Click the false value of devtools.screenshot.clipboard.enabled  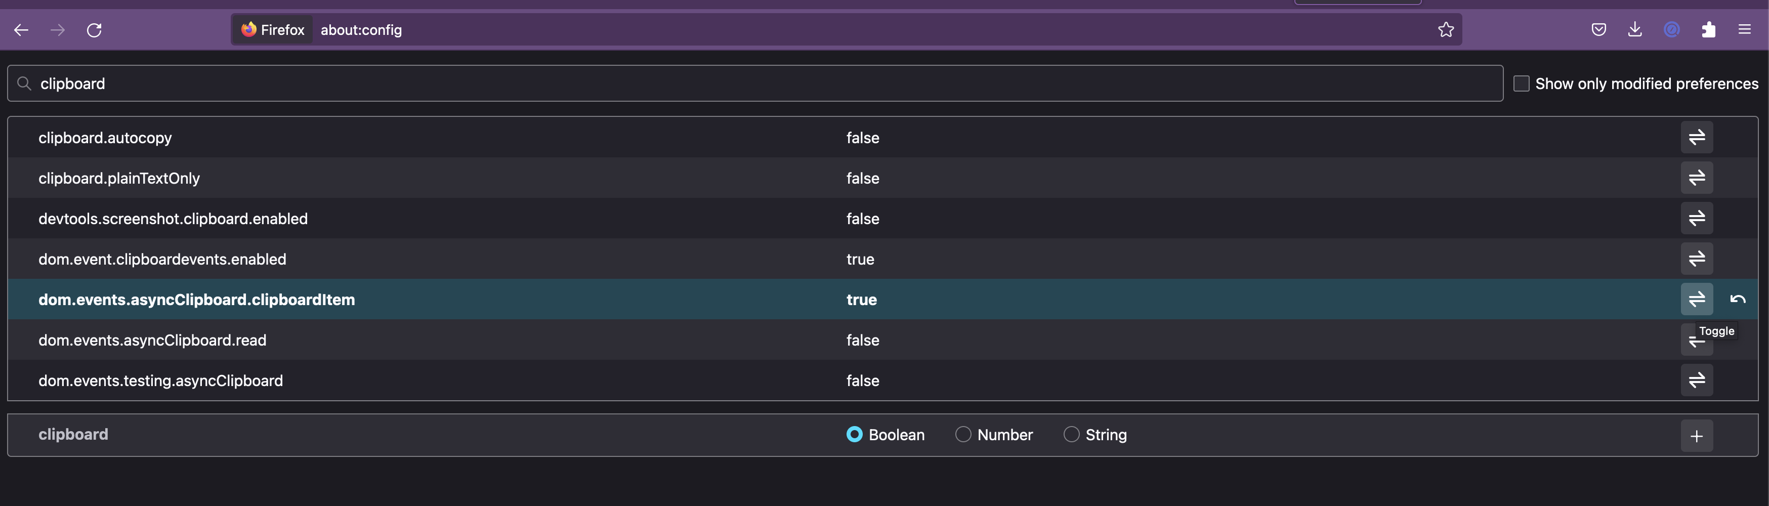click(x=863, y=219)
